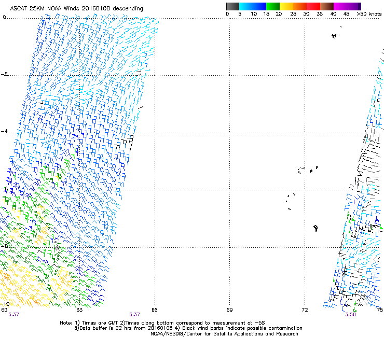Image resolution: width=384 pixels, height=337 pixels.
Task: Pick the orange 25–30 knots legend swatch
Action: click(300, 6)
